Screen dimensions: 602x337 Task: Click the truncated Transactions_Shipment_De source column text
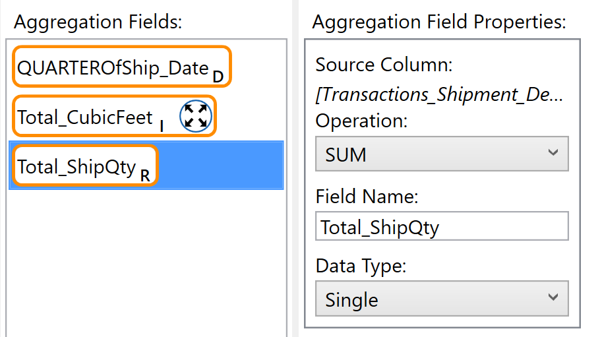(439, 95)
